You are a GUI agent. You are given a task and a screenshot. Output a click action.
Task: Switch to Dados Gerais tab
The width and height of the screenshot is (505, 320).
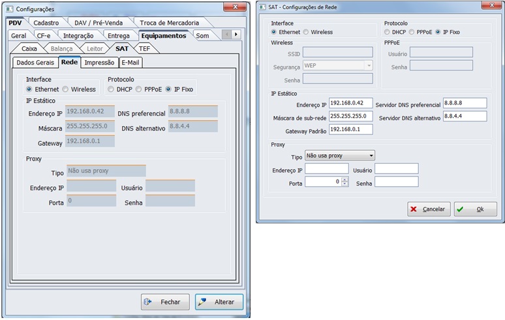35,62
